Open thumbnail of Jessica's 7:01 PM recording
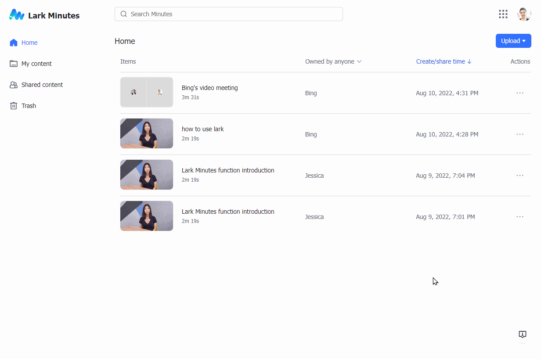This screenshot has height=359, width=541. [147, 216]
